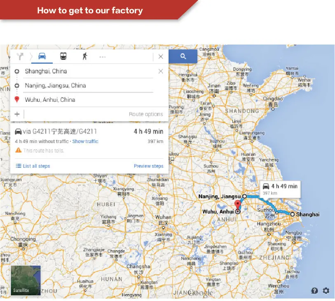Viewport: 335px width, 301px height.
Task: Add a destination with plus icon
Action: (x=17, y=114)
